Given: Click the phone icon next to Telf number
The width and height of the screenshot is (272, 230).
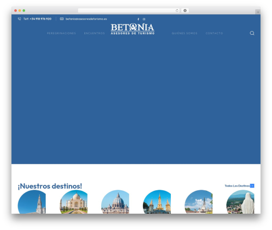Looking at the screenshot, I should click(20, 19).
